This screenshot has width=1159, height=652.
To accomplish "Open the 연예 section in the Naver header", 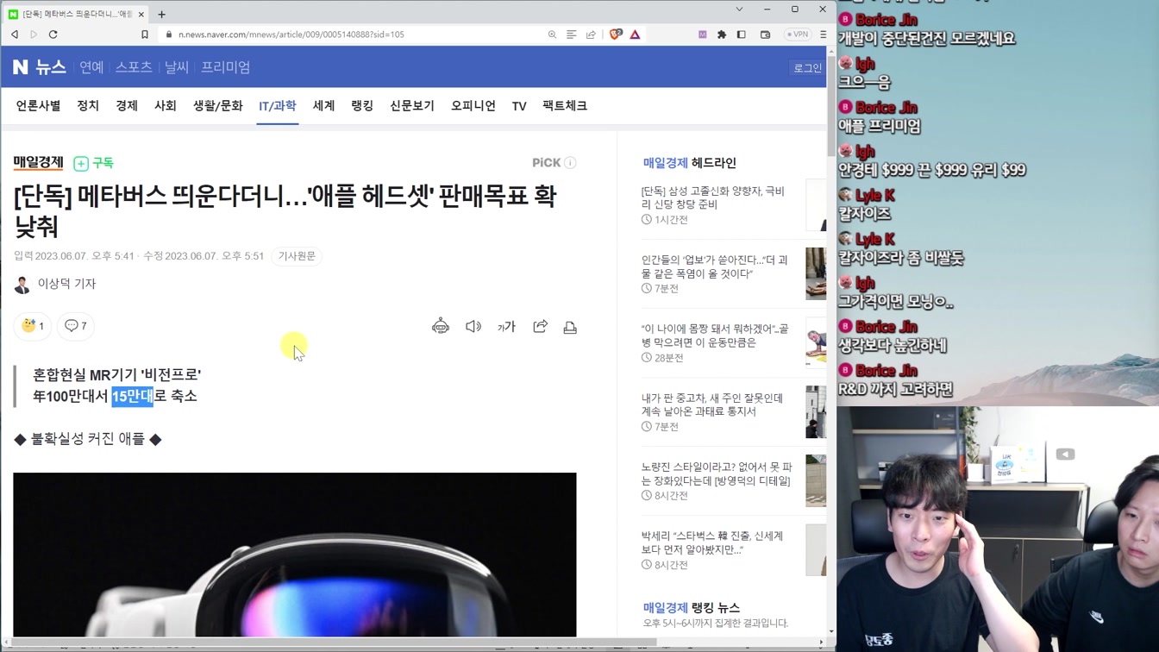I will click(x=91, y=67).
